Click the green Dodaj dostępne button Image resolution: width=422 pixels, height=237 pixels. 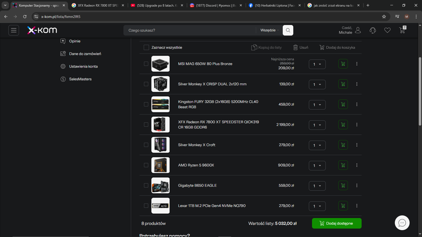point(337,223)
